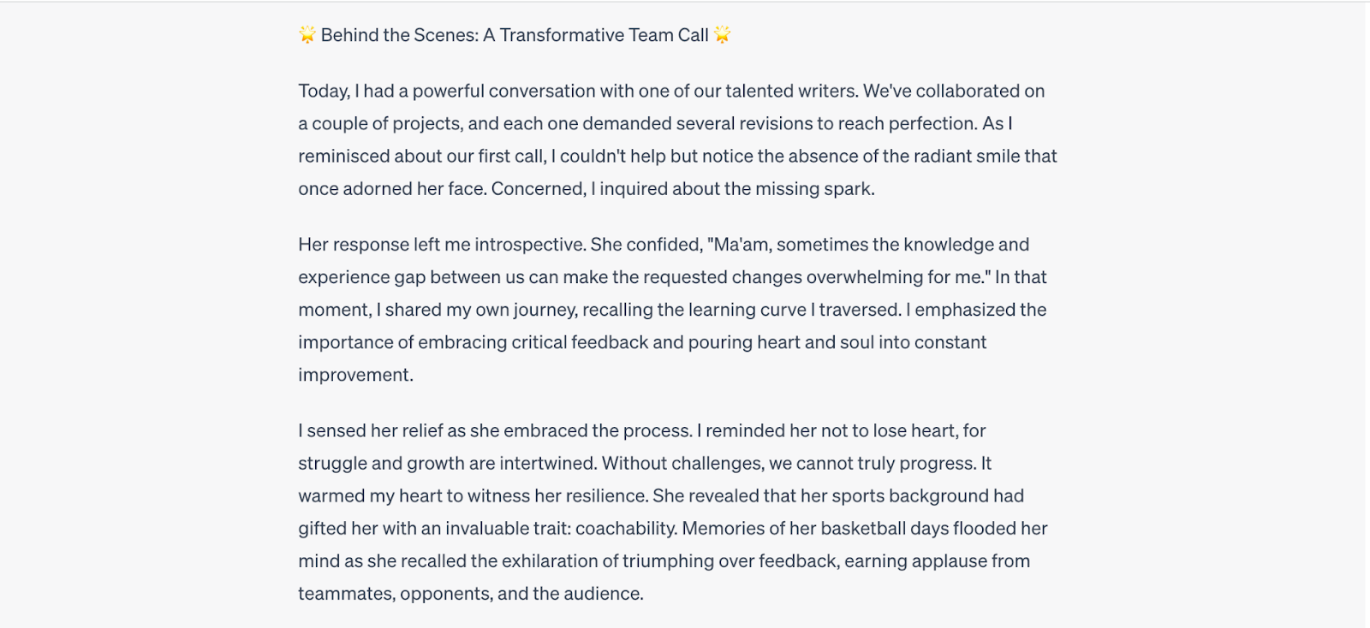Click "teammates, opponents, and the audience" closing line
The image size is (1370, 628).
[470, 594]
